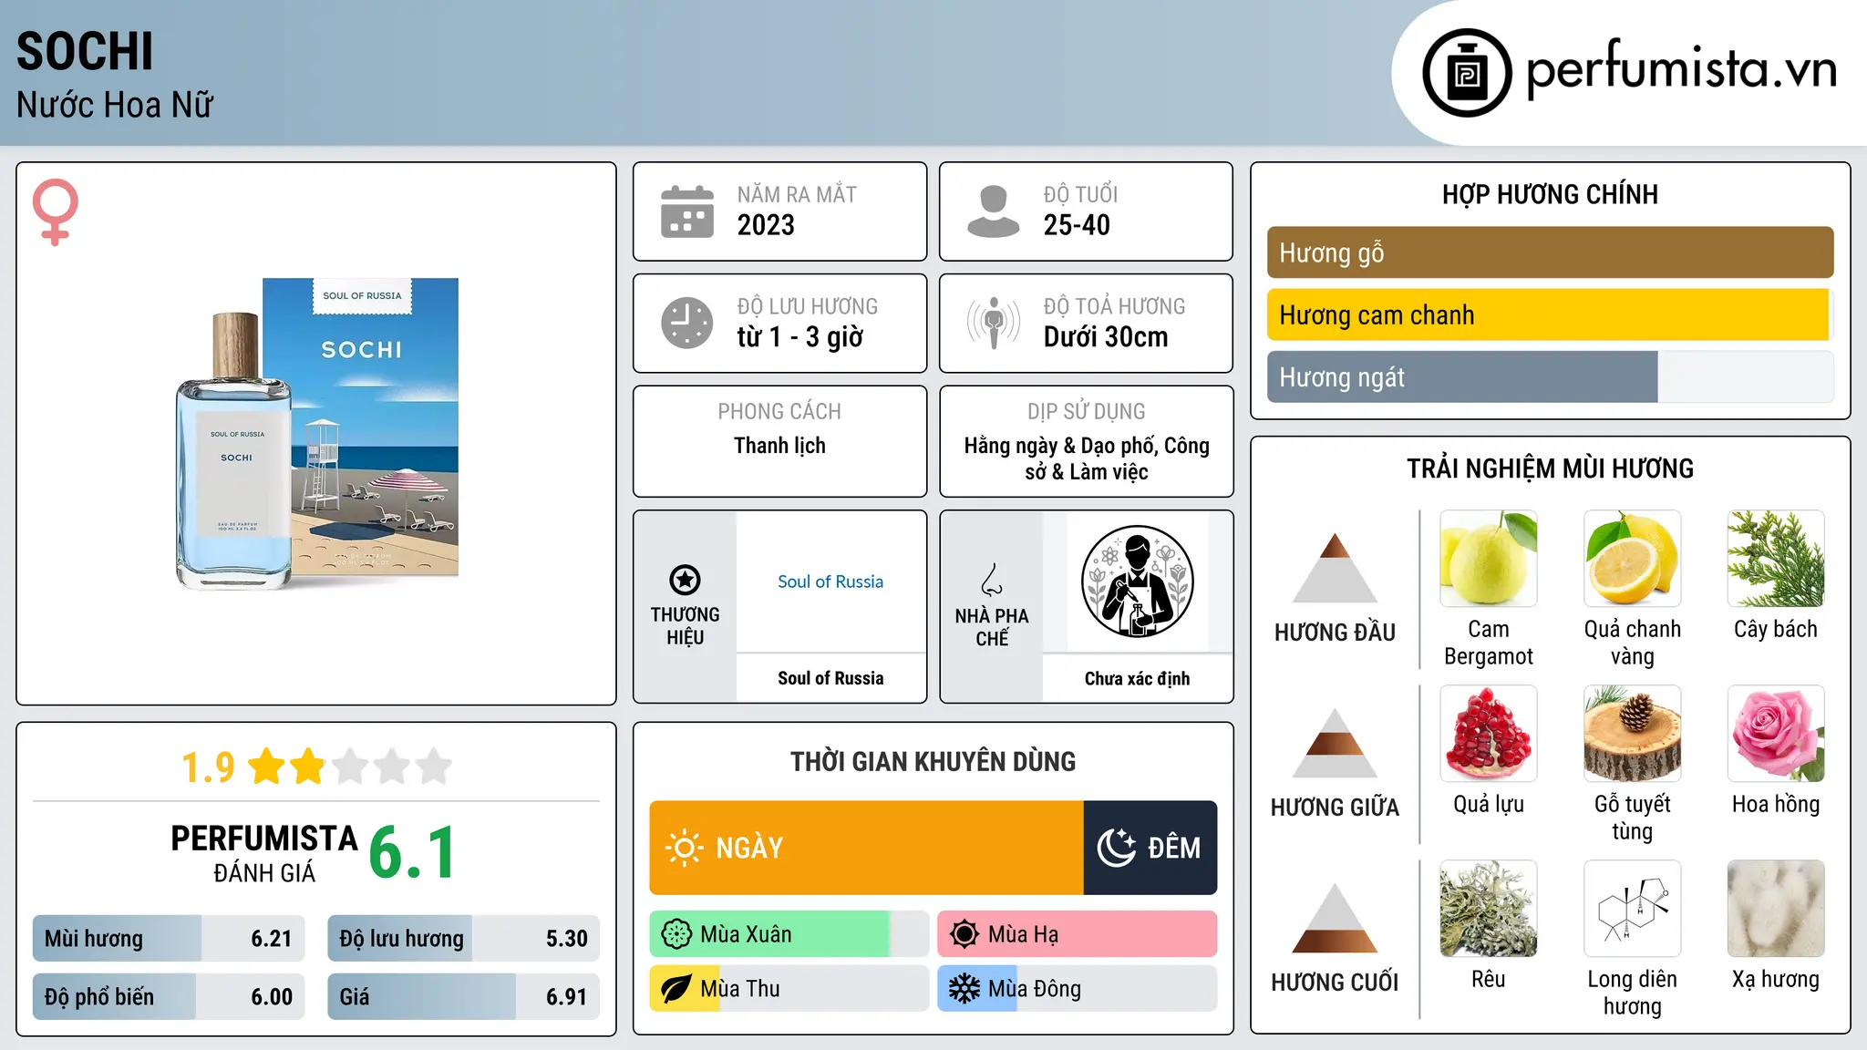Click the bold Soul of Russia brand name
This screenshot has height=1050, width=1867.
point(830,678)
